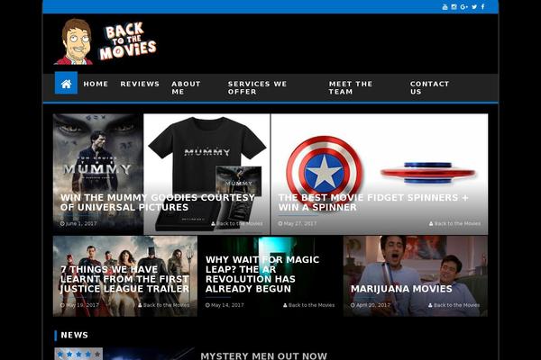The width and height of the screenshot is (541, 360).
Task: Open the Contact Us menu item
Action: click(429, 87)
